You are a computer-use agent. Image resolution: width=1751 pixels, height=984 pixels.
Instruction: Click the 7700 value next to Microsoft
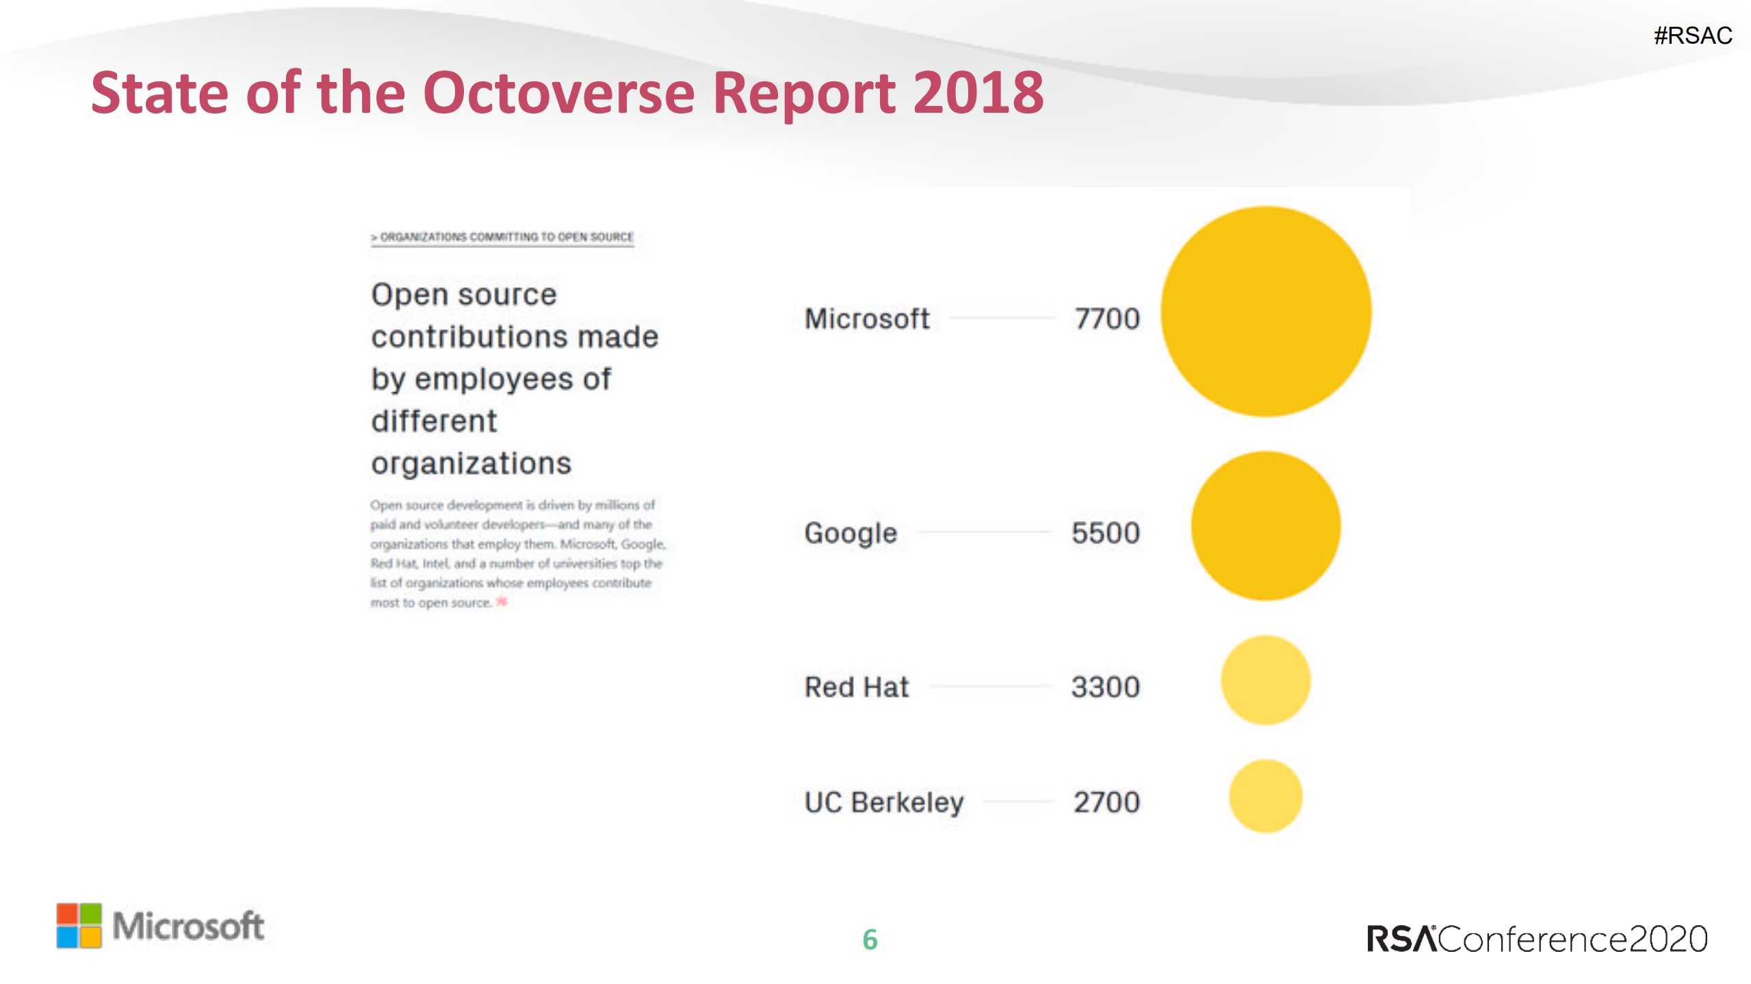1106,319
